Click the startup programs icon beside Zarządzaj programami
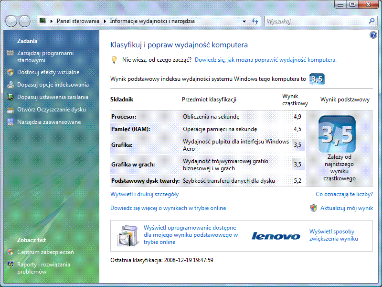The width and height of the screenshot is (382, 287). 10,53
